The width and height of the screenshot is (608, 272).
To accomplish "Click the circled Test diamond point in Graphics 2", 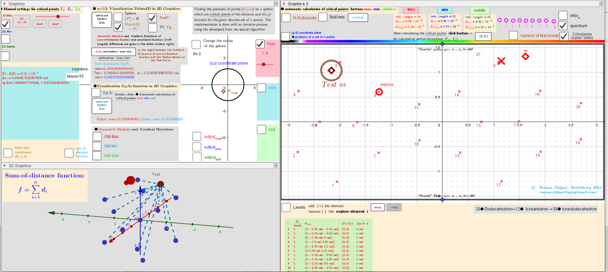I will [x=331, y=70].
